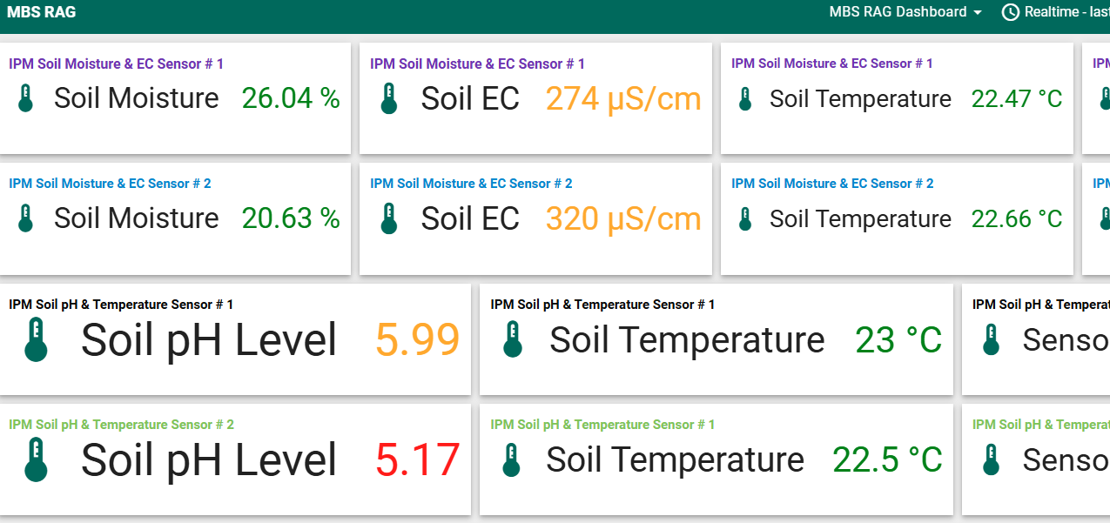Viewport: 1110px width, 523px height.
Task: Click the thermometer icon in Soil Temperature 23 °C panel
Action: [x=512, y=339]
